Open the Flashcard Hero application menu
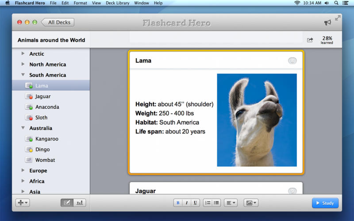354x221 pixels. (30, 3)
